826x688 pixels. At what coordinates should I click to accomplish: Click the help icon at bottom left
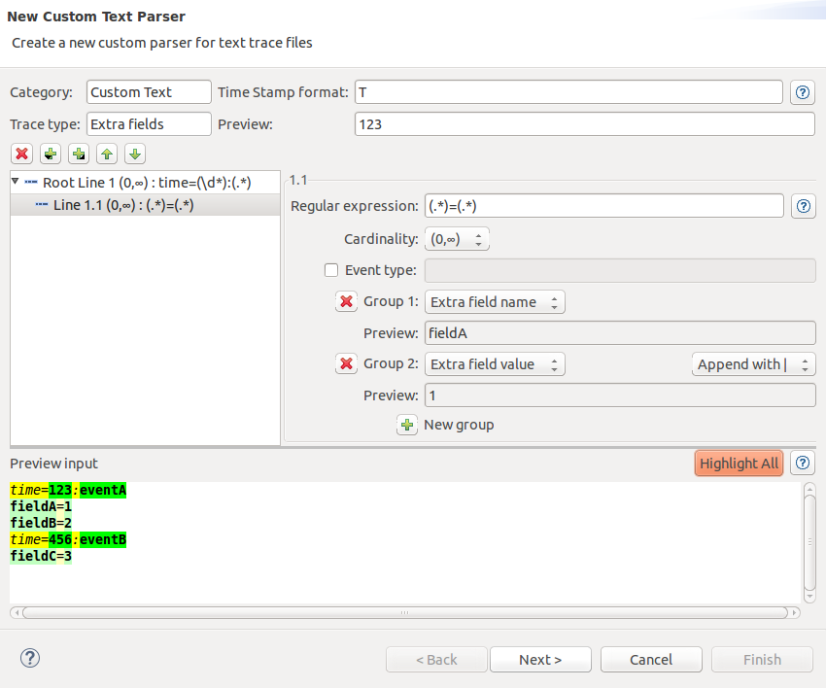click(x=29, y=658)
